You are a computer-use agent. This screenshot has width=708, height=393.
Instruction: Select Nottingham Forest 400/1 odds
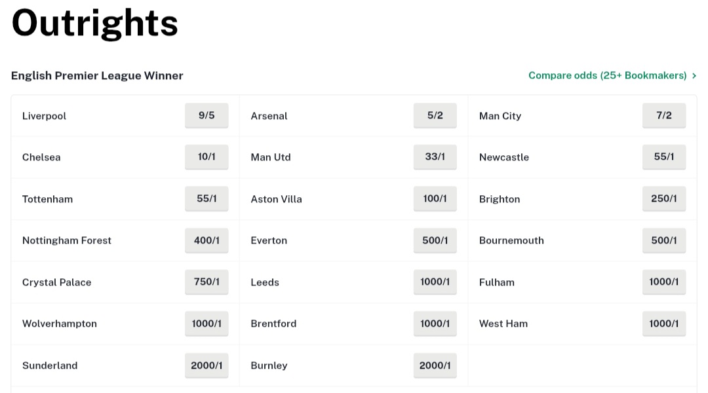coord(206,240)
